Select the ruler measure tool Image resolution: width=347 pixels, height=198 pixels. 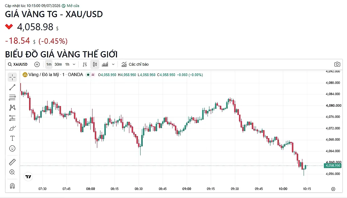13,162
